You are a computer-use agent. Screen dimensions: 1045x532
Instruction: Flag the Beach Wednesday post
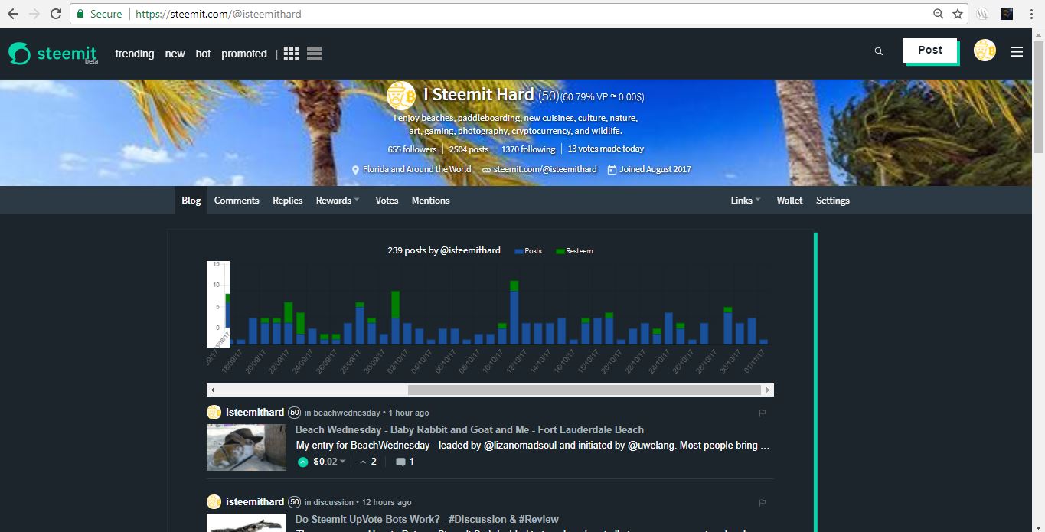(x=762, y=413)
